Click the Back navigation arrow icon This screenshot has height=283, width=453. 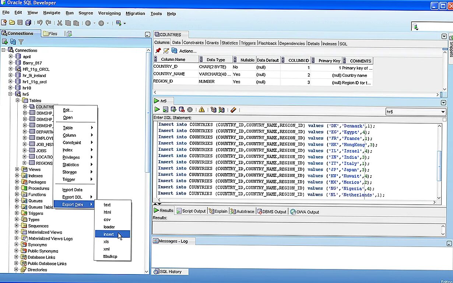click(88, 23)
